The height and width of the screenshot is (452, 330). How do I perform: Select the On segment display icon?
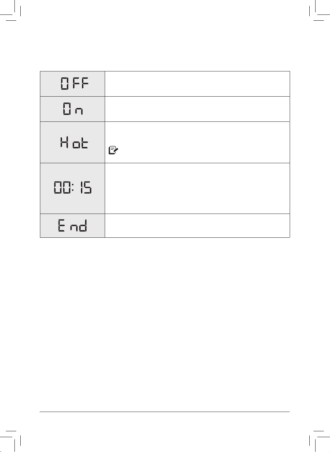pos(73,109)
